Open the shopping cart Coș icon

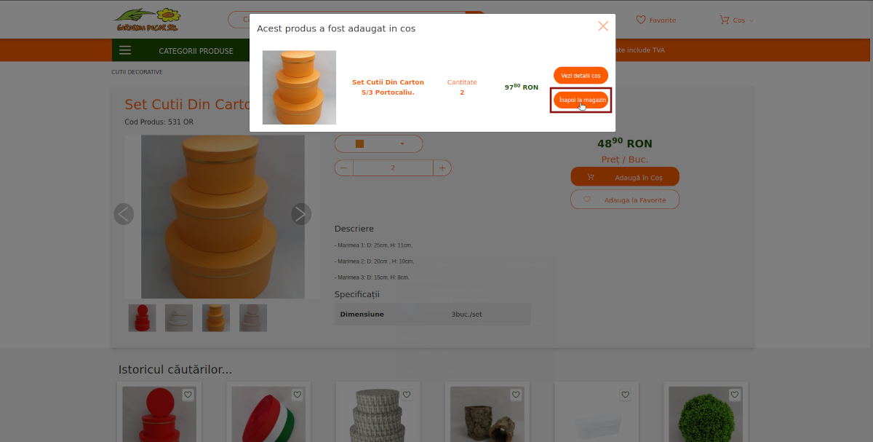point(724,20)
